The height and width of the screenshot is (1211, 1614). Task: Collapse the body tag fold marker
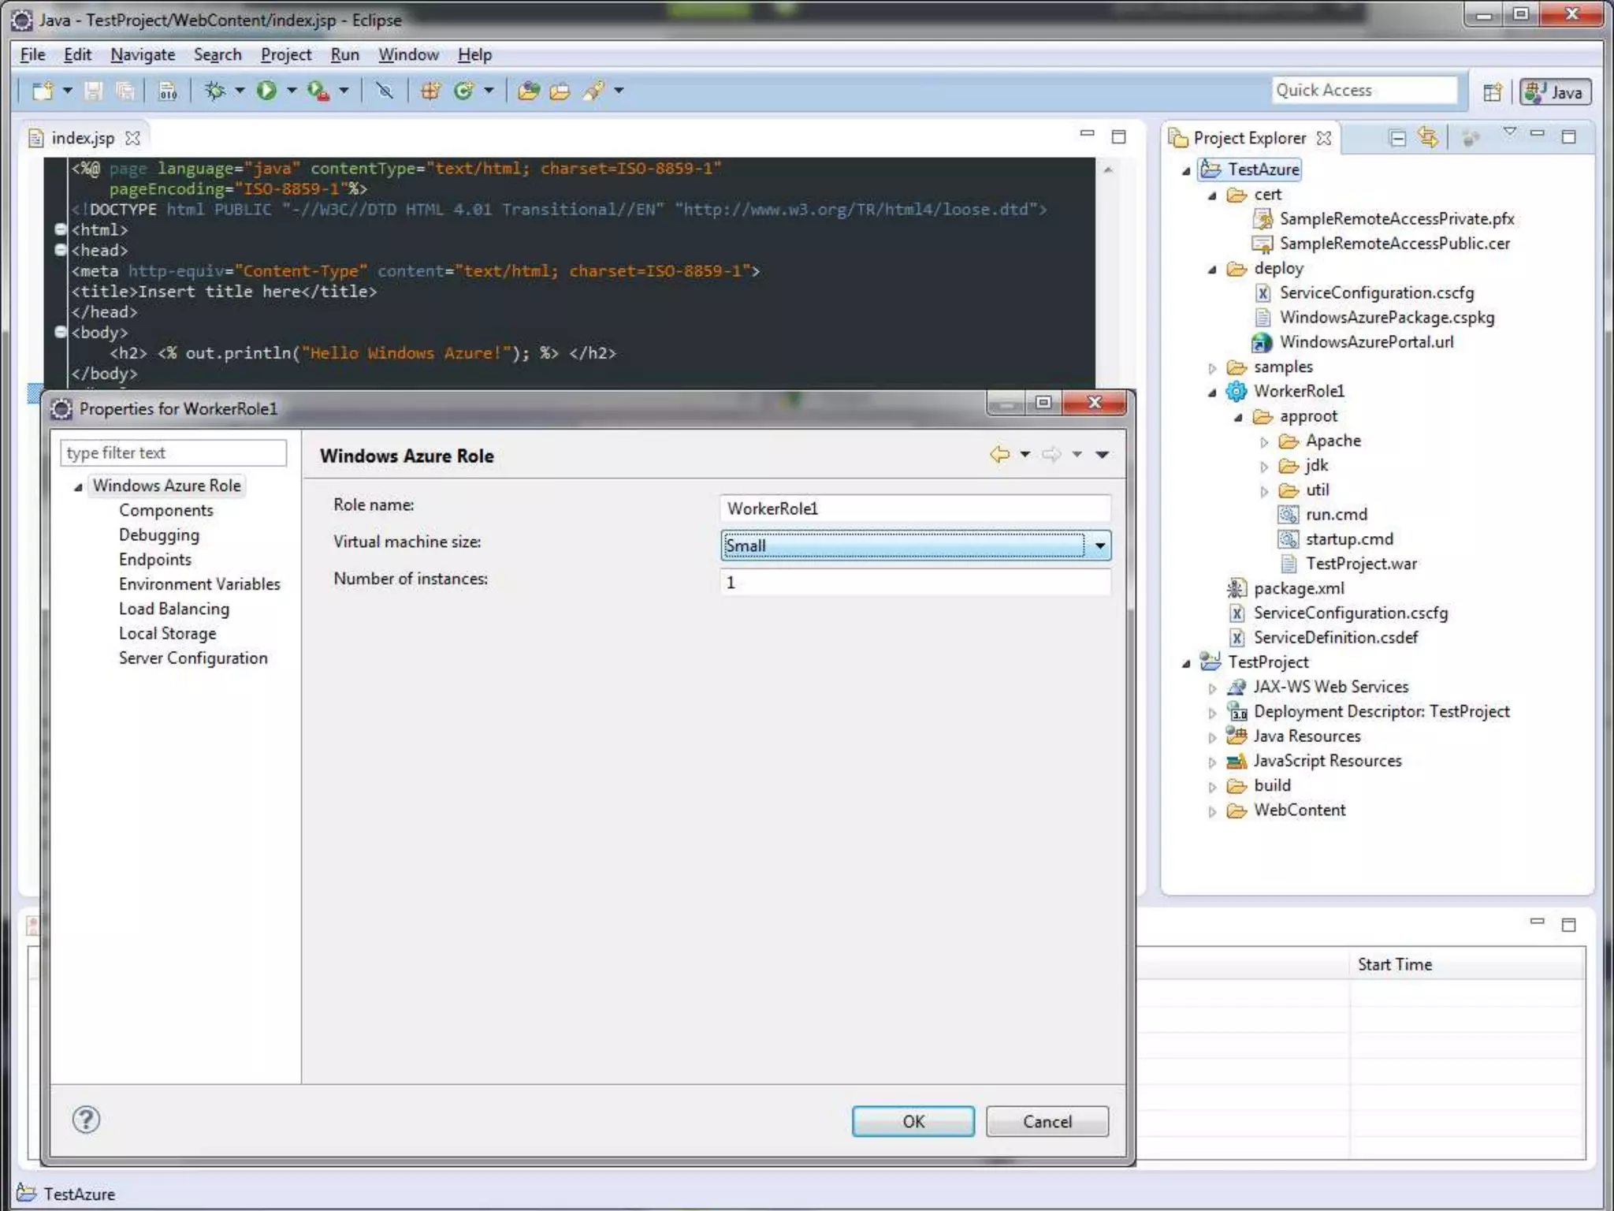pos(60,332)
